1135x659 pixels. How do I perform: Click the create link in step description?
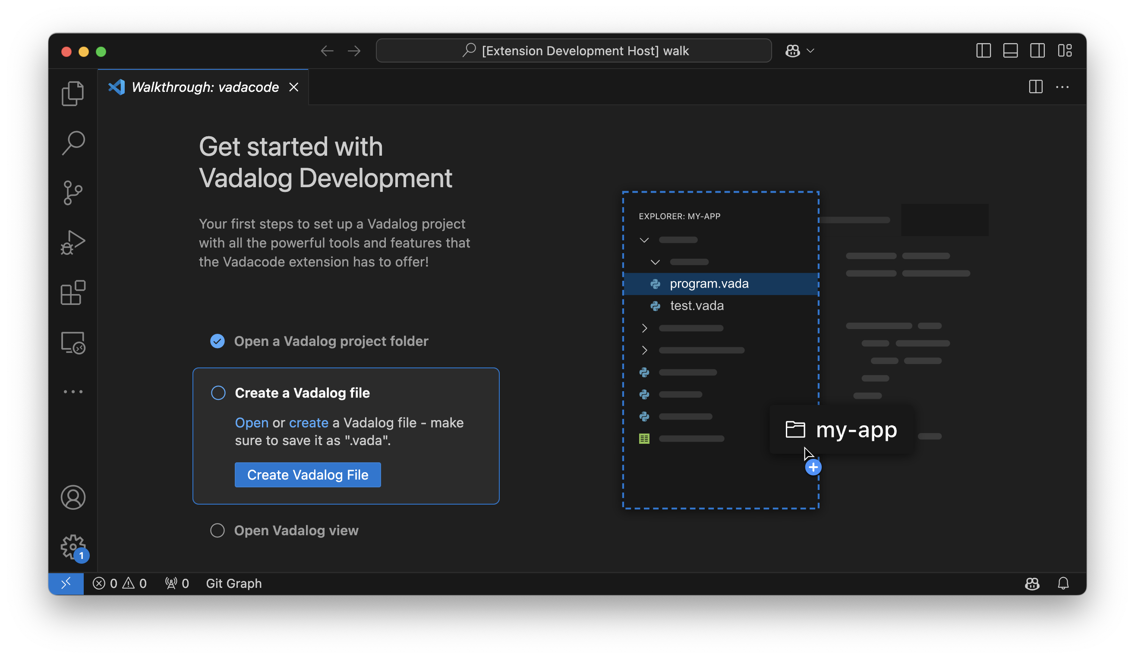309,423
